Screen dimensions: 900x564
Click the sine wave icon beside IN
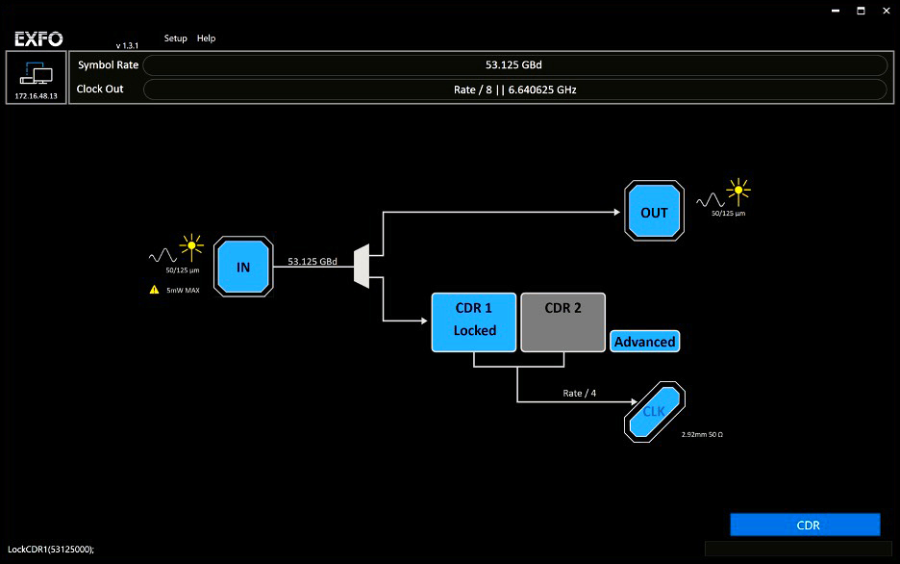pos(163,256)
